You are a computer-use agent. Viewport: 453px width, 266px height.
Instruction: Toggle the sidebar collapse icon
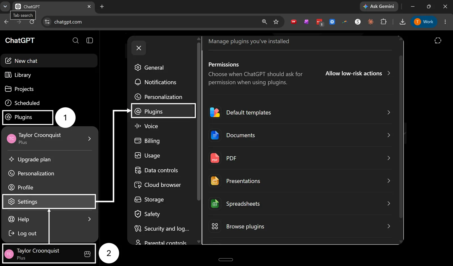coord(89,41)
